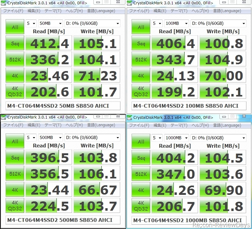Click Seq read result 396.5

[x=49, y=157]
